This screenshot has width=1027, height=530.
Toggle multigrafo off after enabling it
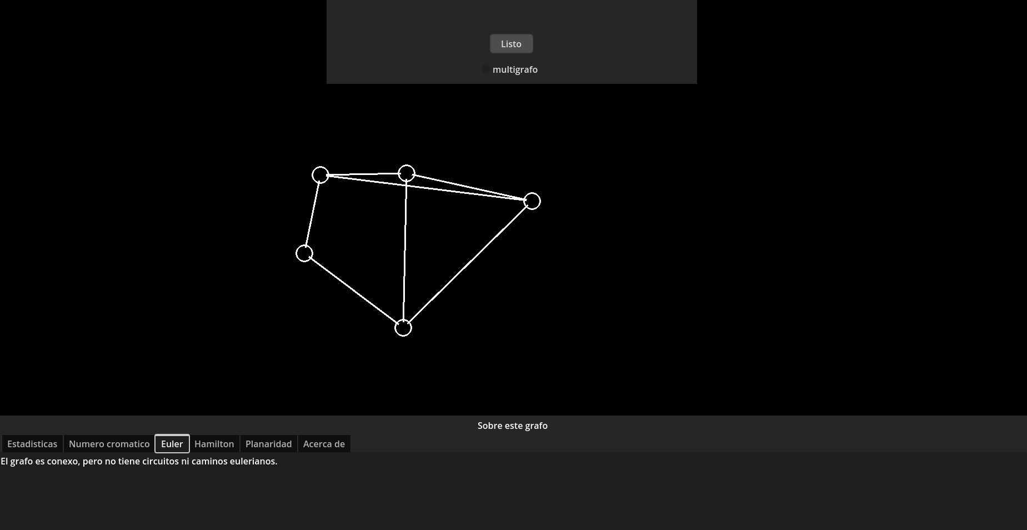[x=487, y=69]
